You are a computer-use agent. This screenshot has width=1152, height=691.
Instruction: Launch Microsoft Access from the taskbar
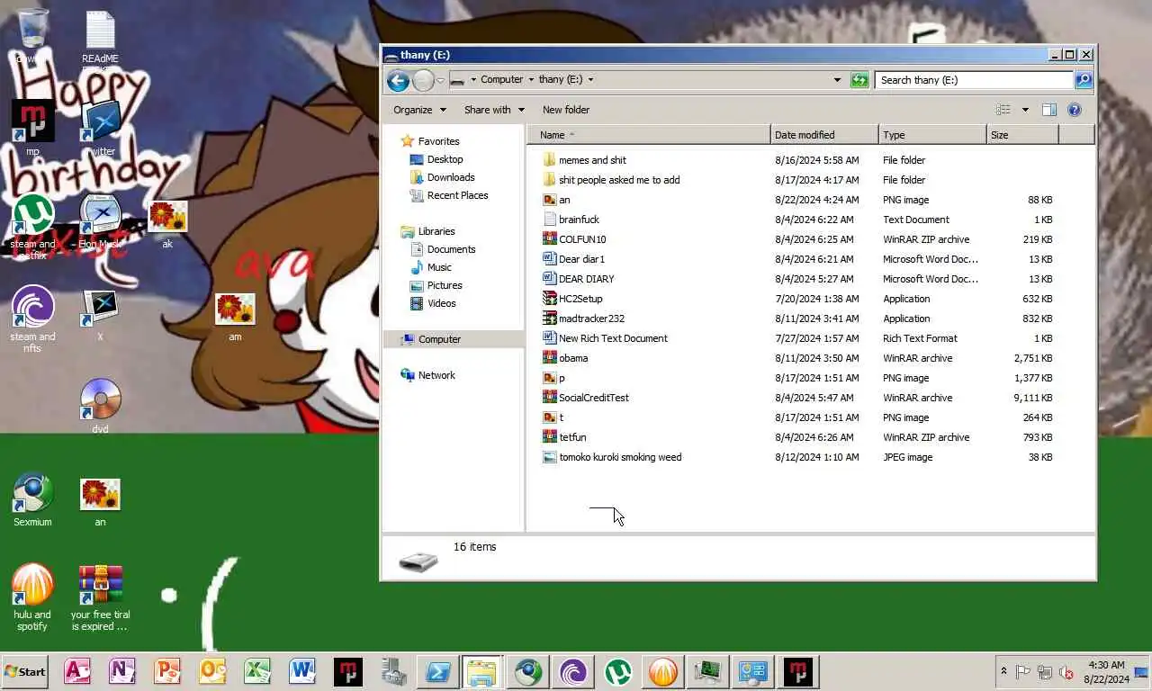77,671
